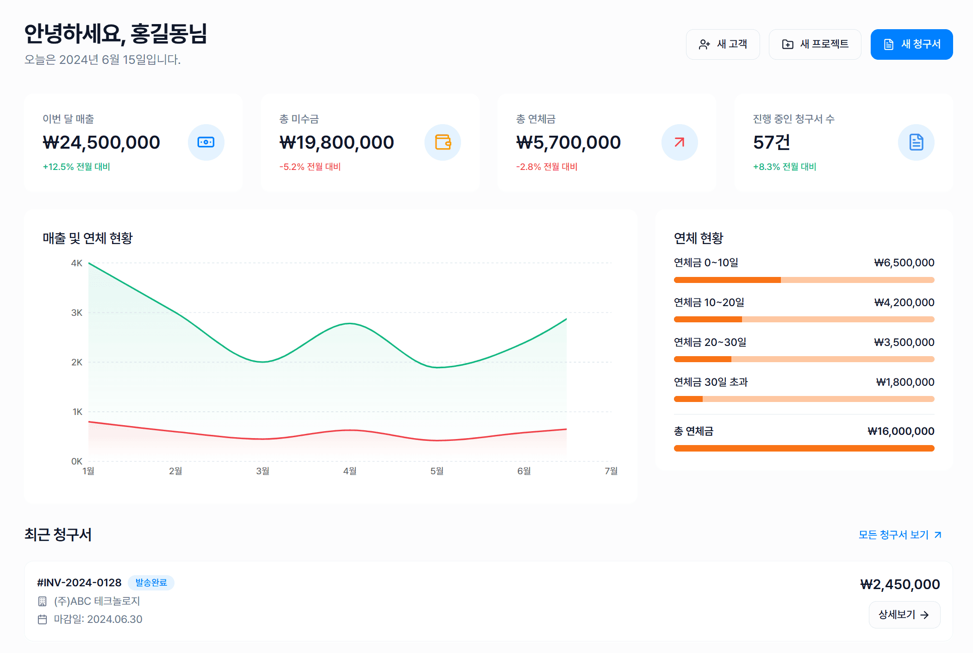The width and height of the screenshot is (973, 653).
Task: Click the red arrow icon in overdue card
Action: pyautogui.click(x=680, y=142)
